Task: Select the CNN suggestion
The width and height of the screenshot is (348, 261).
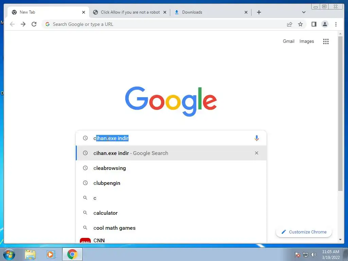Action: click(171, 240)
